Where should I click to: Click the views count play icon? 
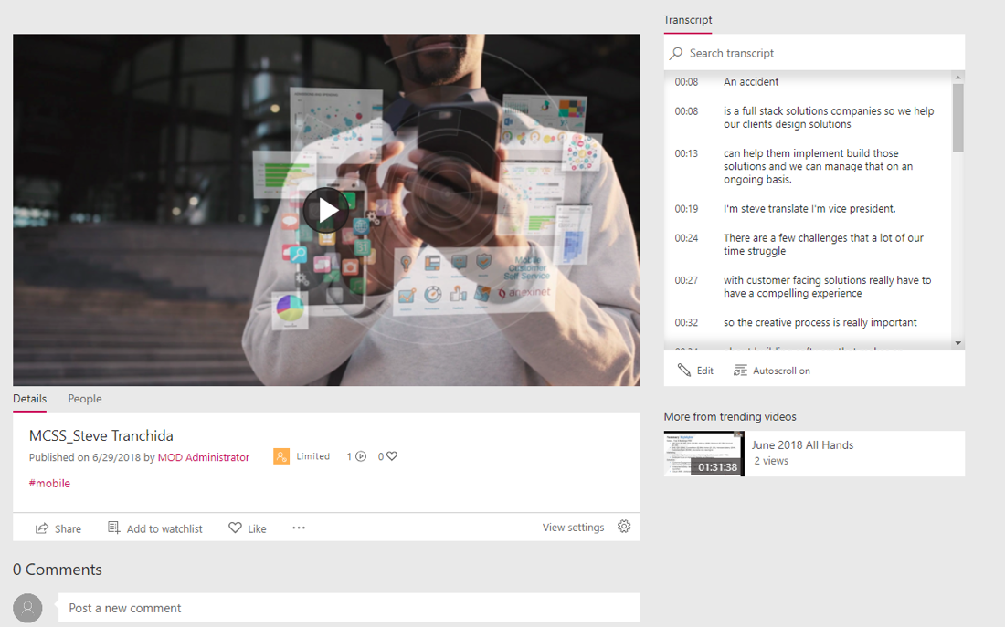point(361,456)
